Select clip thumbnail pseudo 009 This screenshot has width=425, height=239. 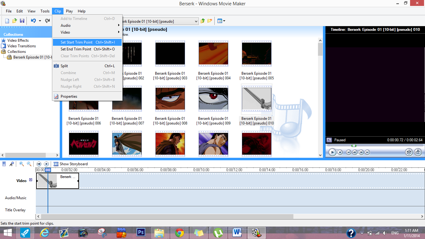pos(213,99)
